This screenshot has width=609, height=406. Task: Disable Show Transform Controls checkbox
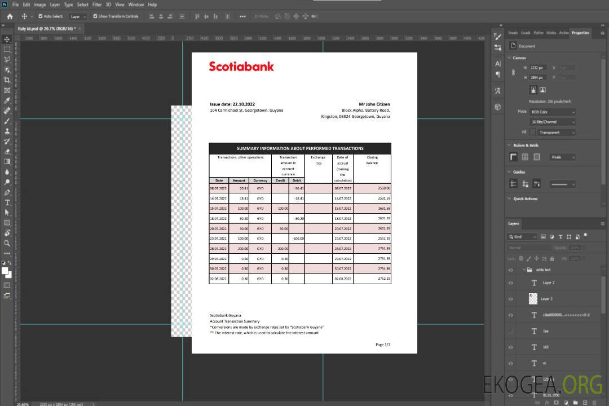(95, 16)
